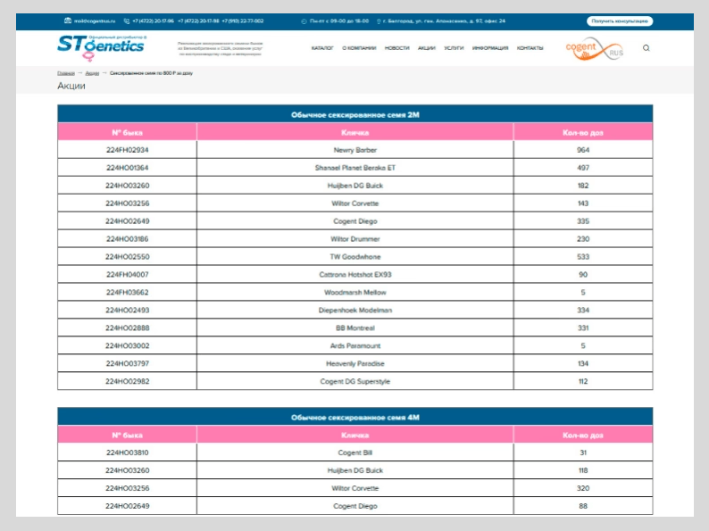Screen dimensions: 709x531
Task: Click the Shanael Planet Beraka ET cell
Action: [355, 168]
